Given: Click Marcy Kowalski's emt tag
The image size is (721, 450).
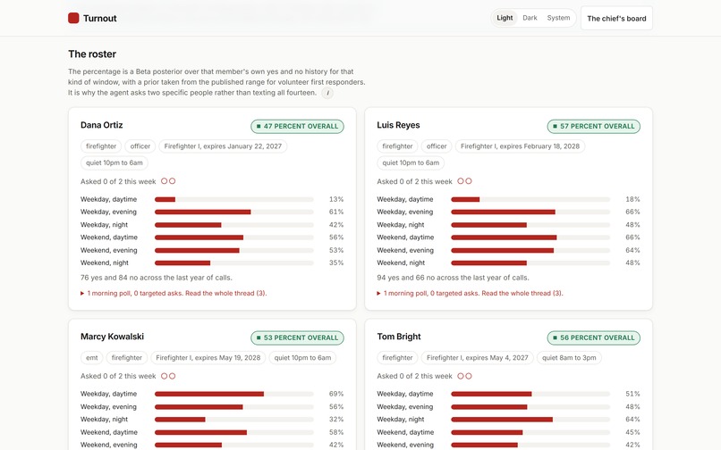Looking at the screenshot, I should click(x=92, y=358).
